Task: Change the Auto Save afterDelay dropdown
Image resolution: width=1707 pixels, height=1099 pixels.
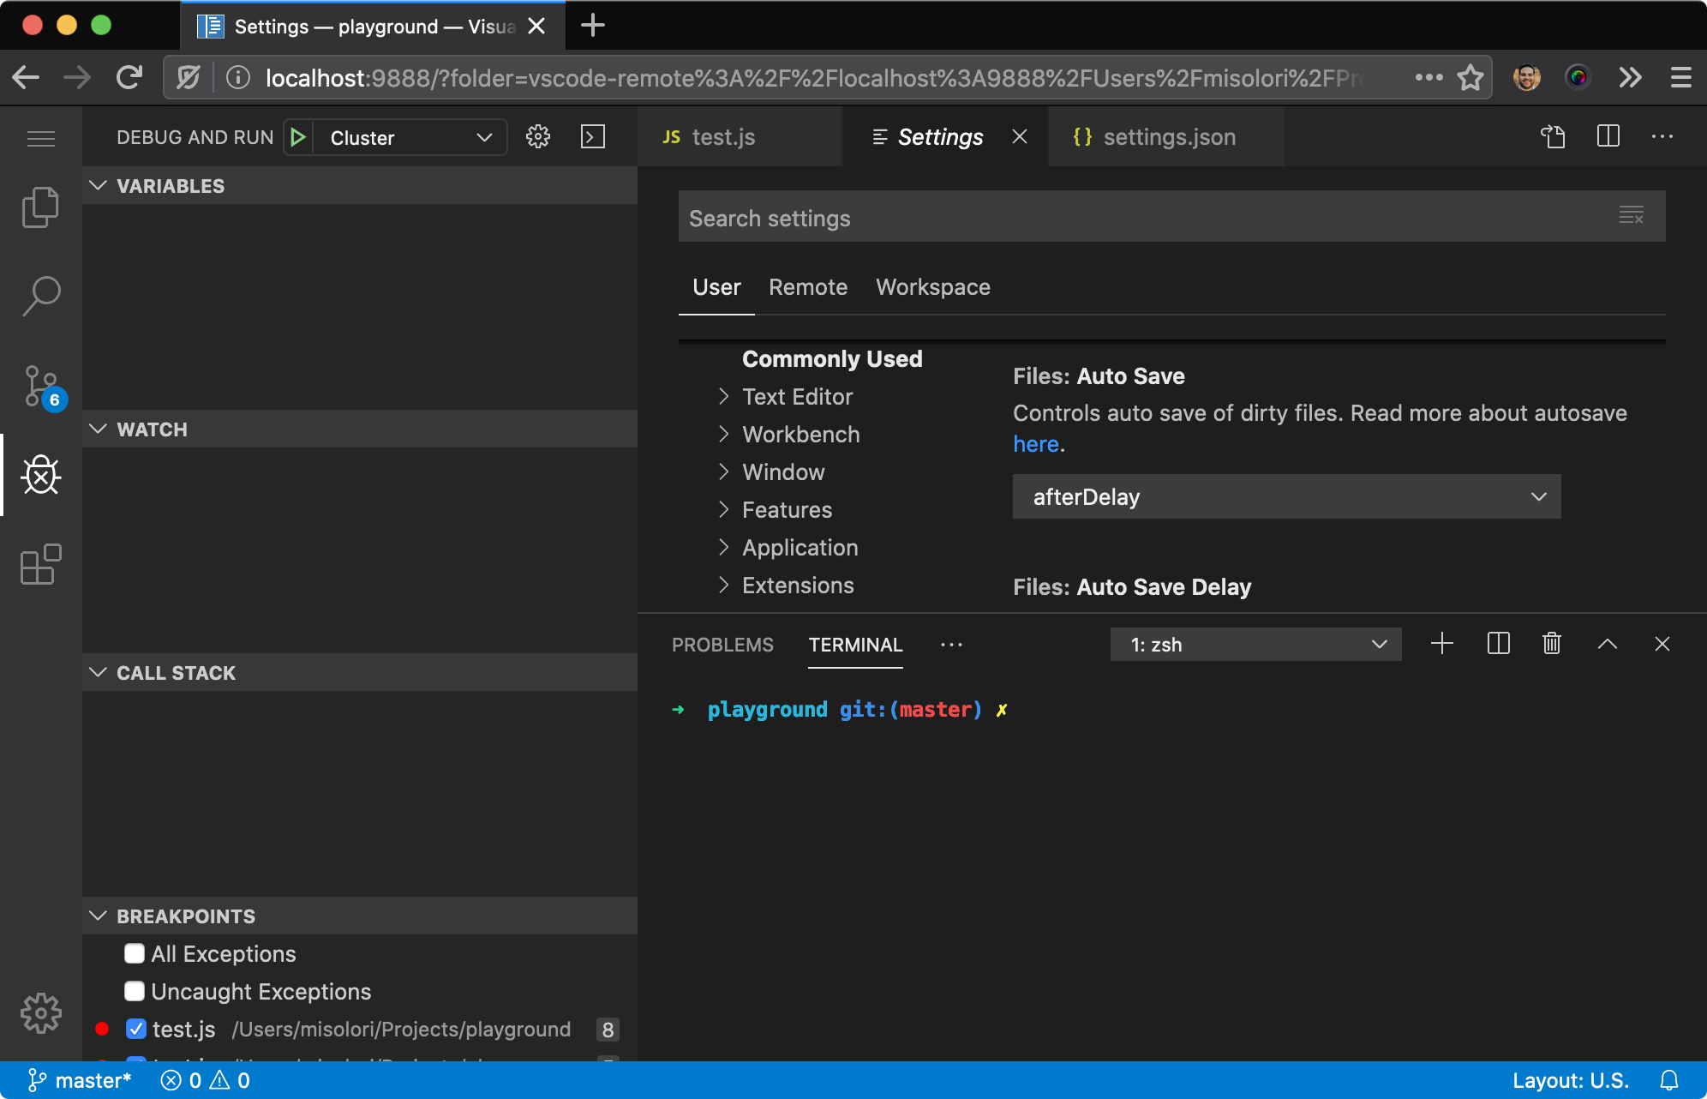Action: 1285,496
